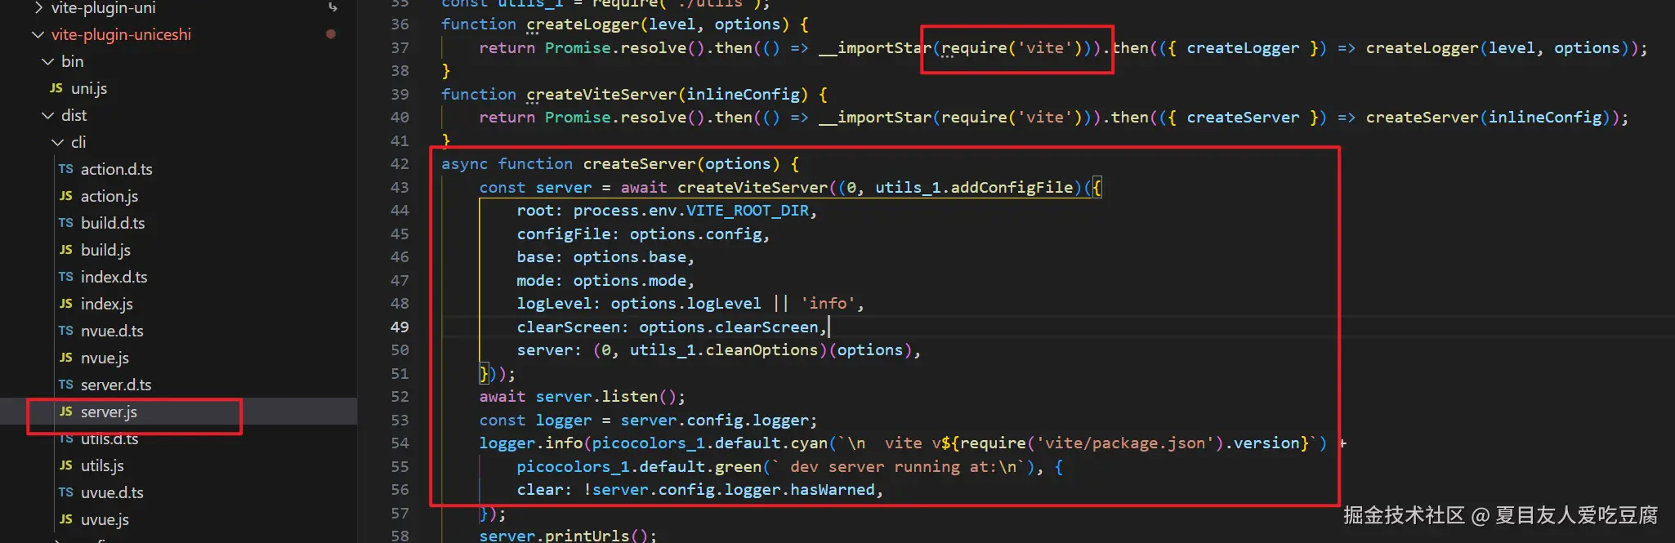This screenshot has width=1675, height=543.
Task: Open nvue.js file
Action: 105,358
